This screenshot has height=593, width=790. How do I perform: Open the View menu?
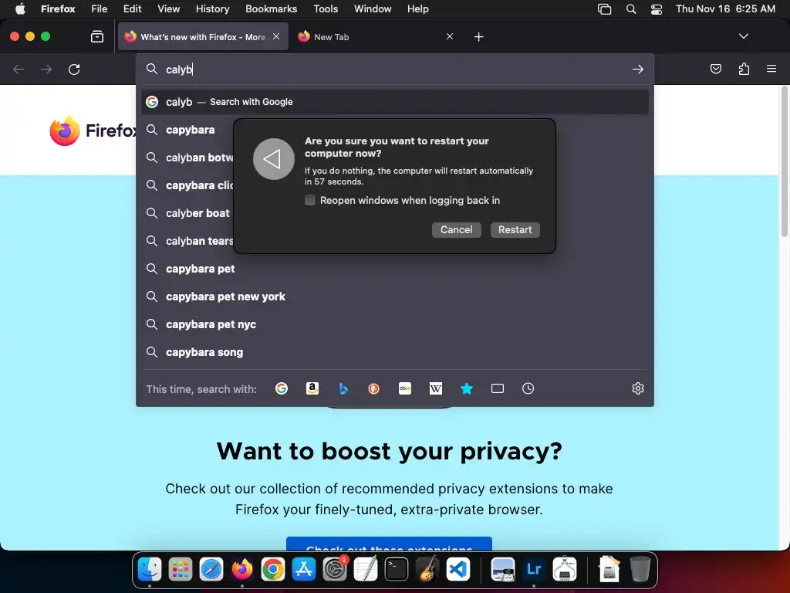[x=168, y=8]
